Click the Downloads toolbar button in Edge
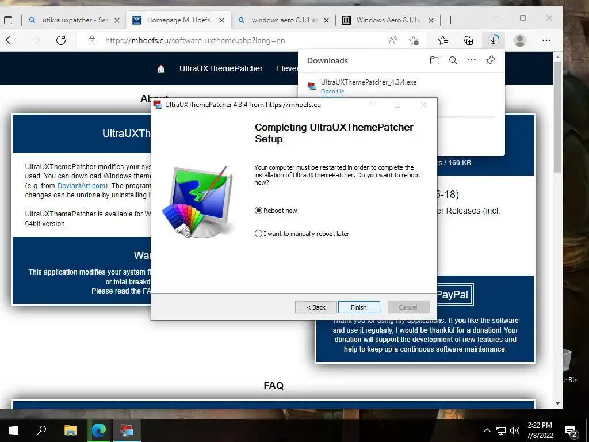 click(x=493, y=40)
